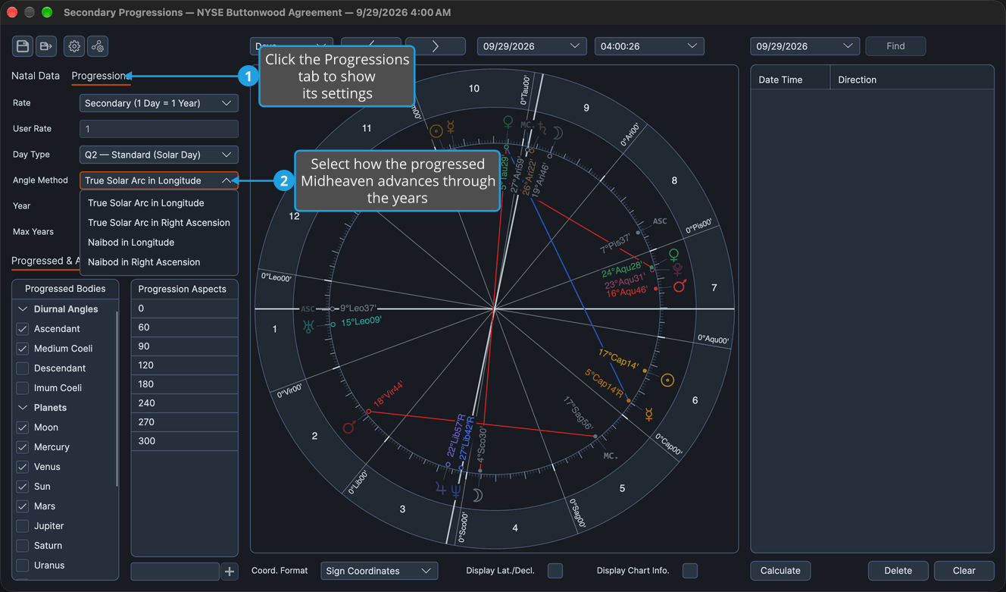
Task: Uncheck the Medium Coeli checkbox
Action: point(23,349)
